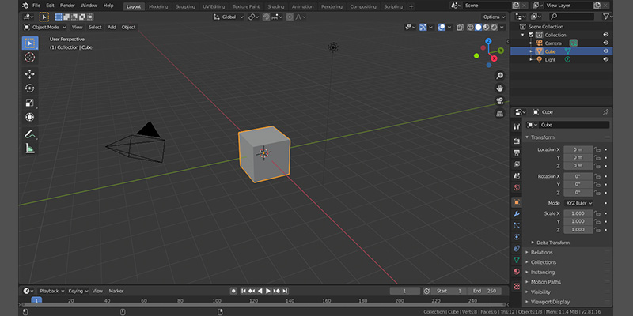Switch to the Shading workspace tab

coord(275,6)
